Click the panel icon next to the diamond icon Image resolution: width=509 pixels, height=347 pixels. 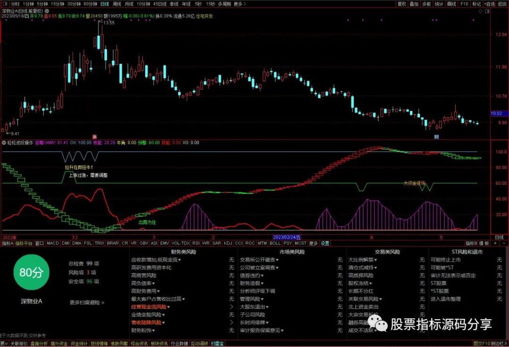[x=487, y=11]
